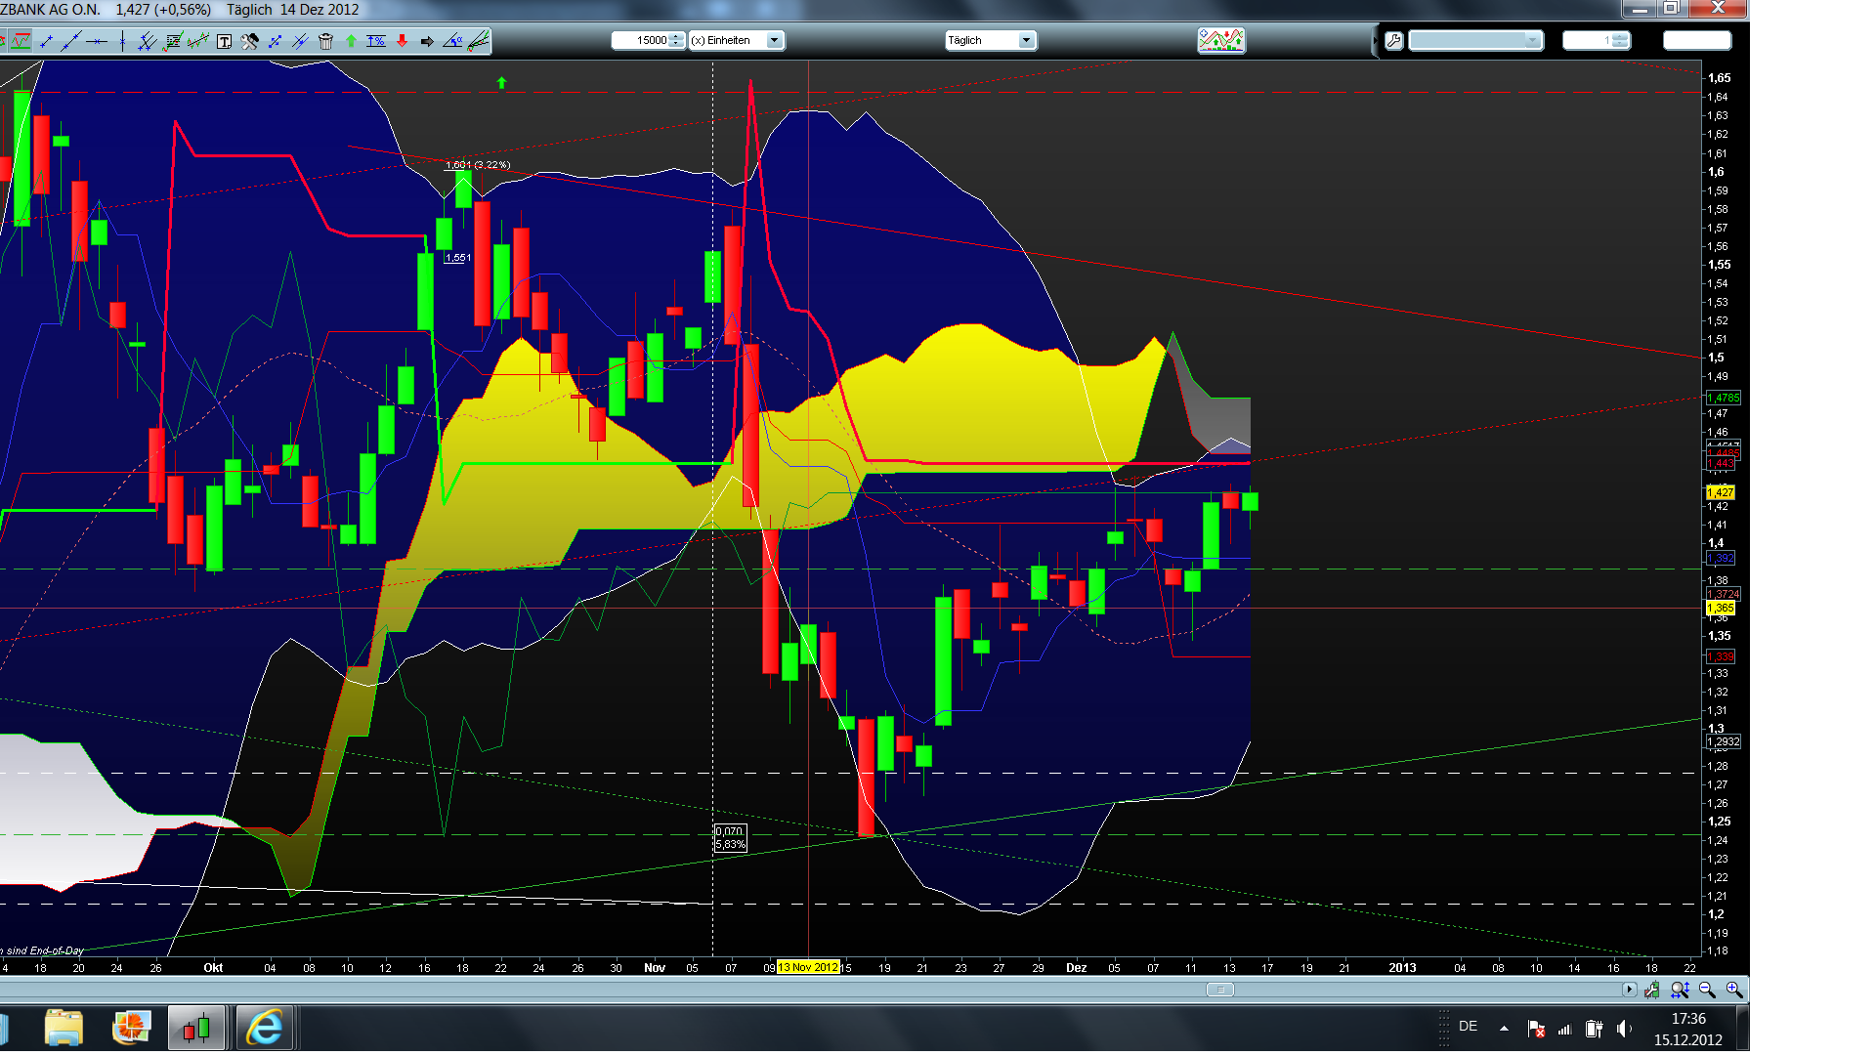
Task: Toggle the parallel channel lines tool
Action: (x=147, y=41)
